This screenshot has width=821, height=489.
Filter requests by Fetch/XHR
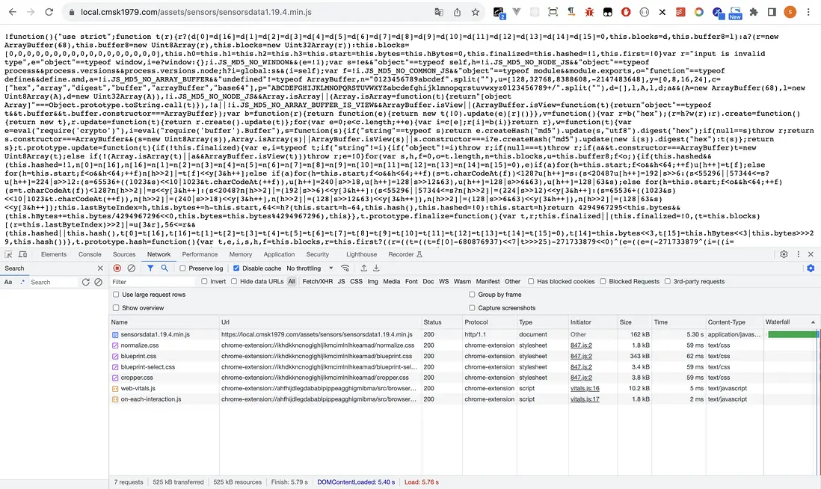(x=317, y=281)
